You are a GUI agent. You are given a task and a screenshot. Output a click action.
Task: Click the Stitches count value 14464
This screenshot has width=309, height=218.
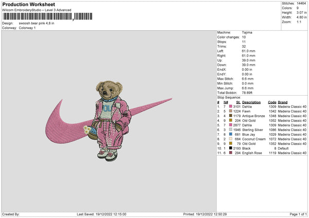[x=301, y=4]
